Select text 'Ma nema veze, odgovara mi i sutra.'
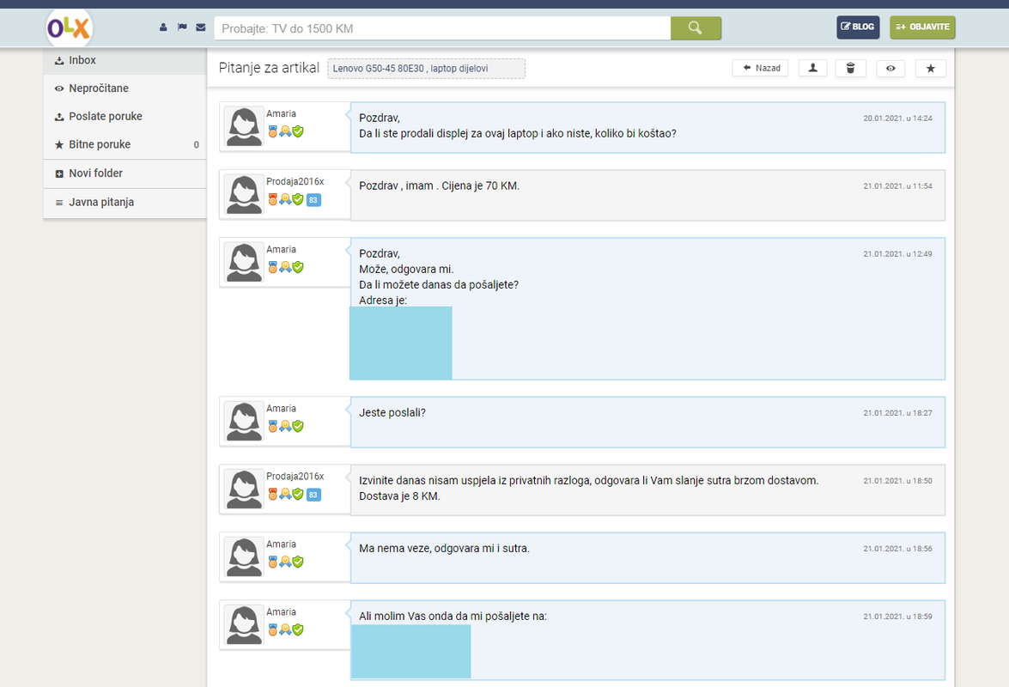Screen dimensions: 1009x687 pos(444,549)
